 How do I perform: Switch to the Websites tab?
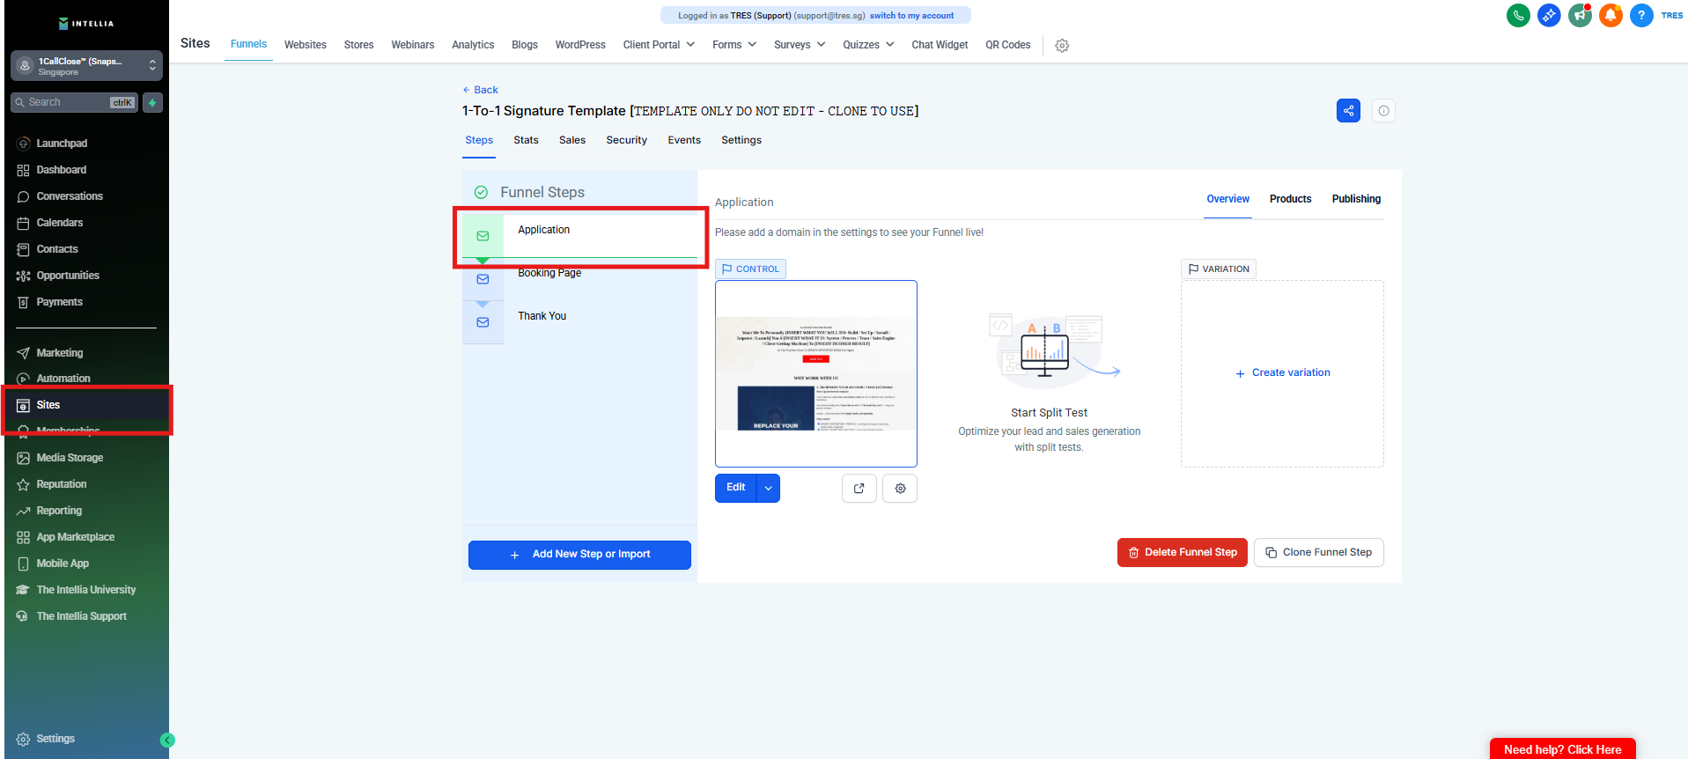pyautogui.click(x=306, y=45)
